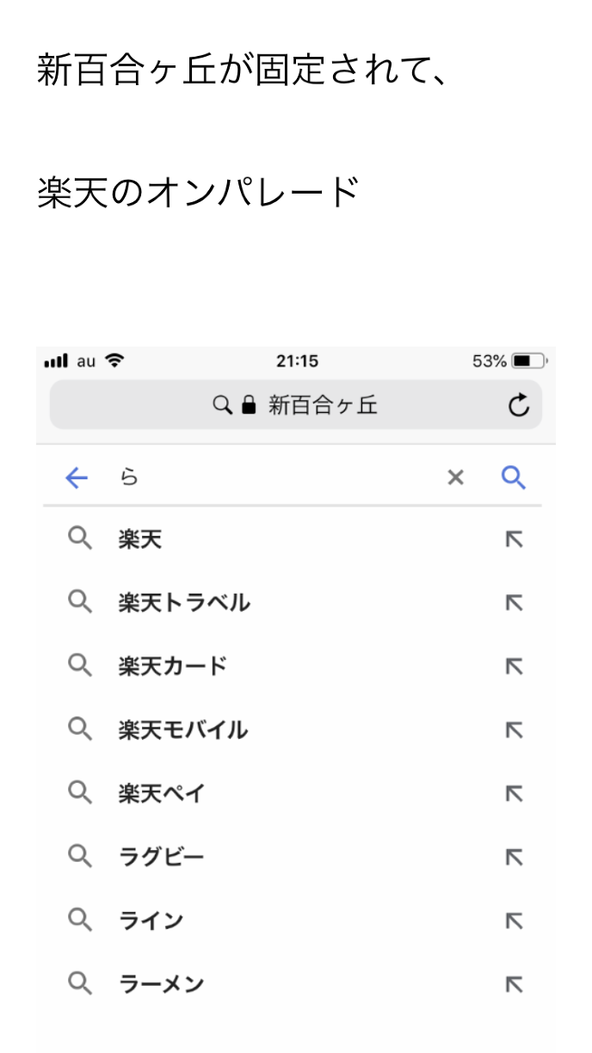592x1053 pixels.
Task: Insert ラグビー suggestion via arrow icon
Action: [514, 858]
